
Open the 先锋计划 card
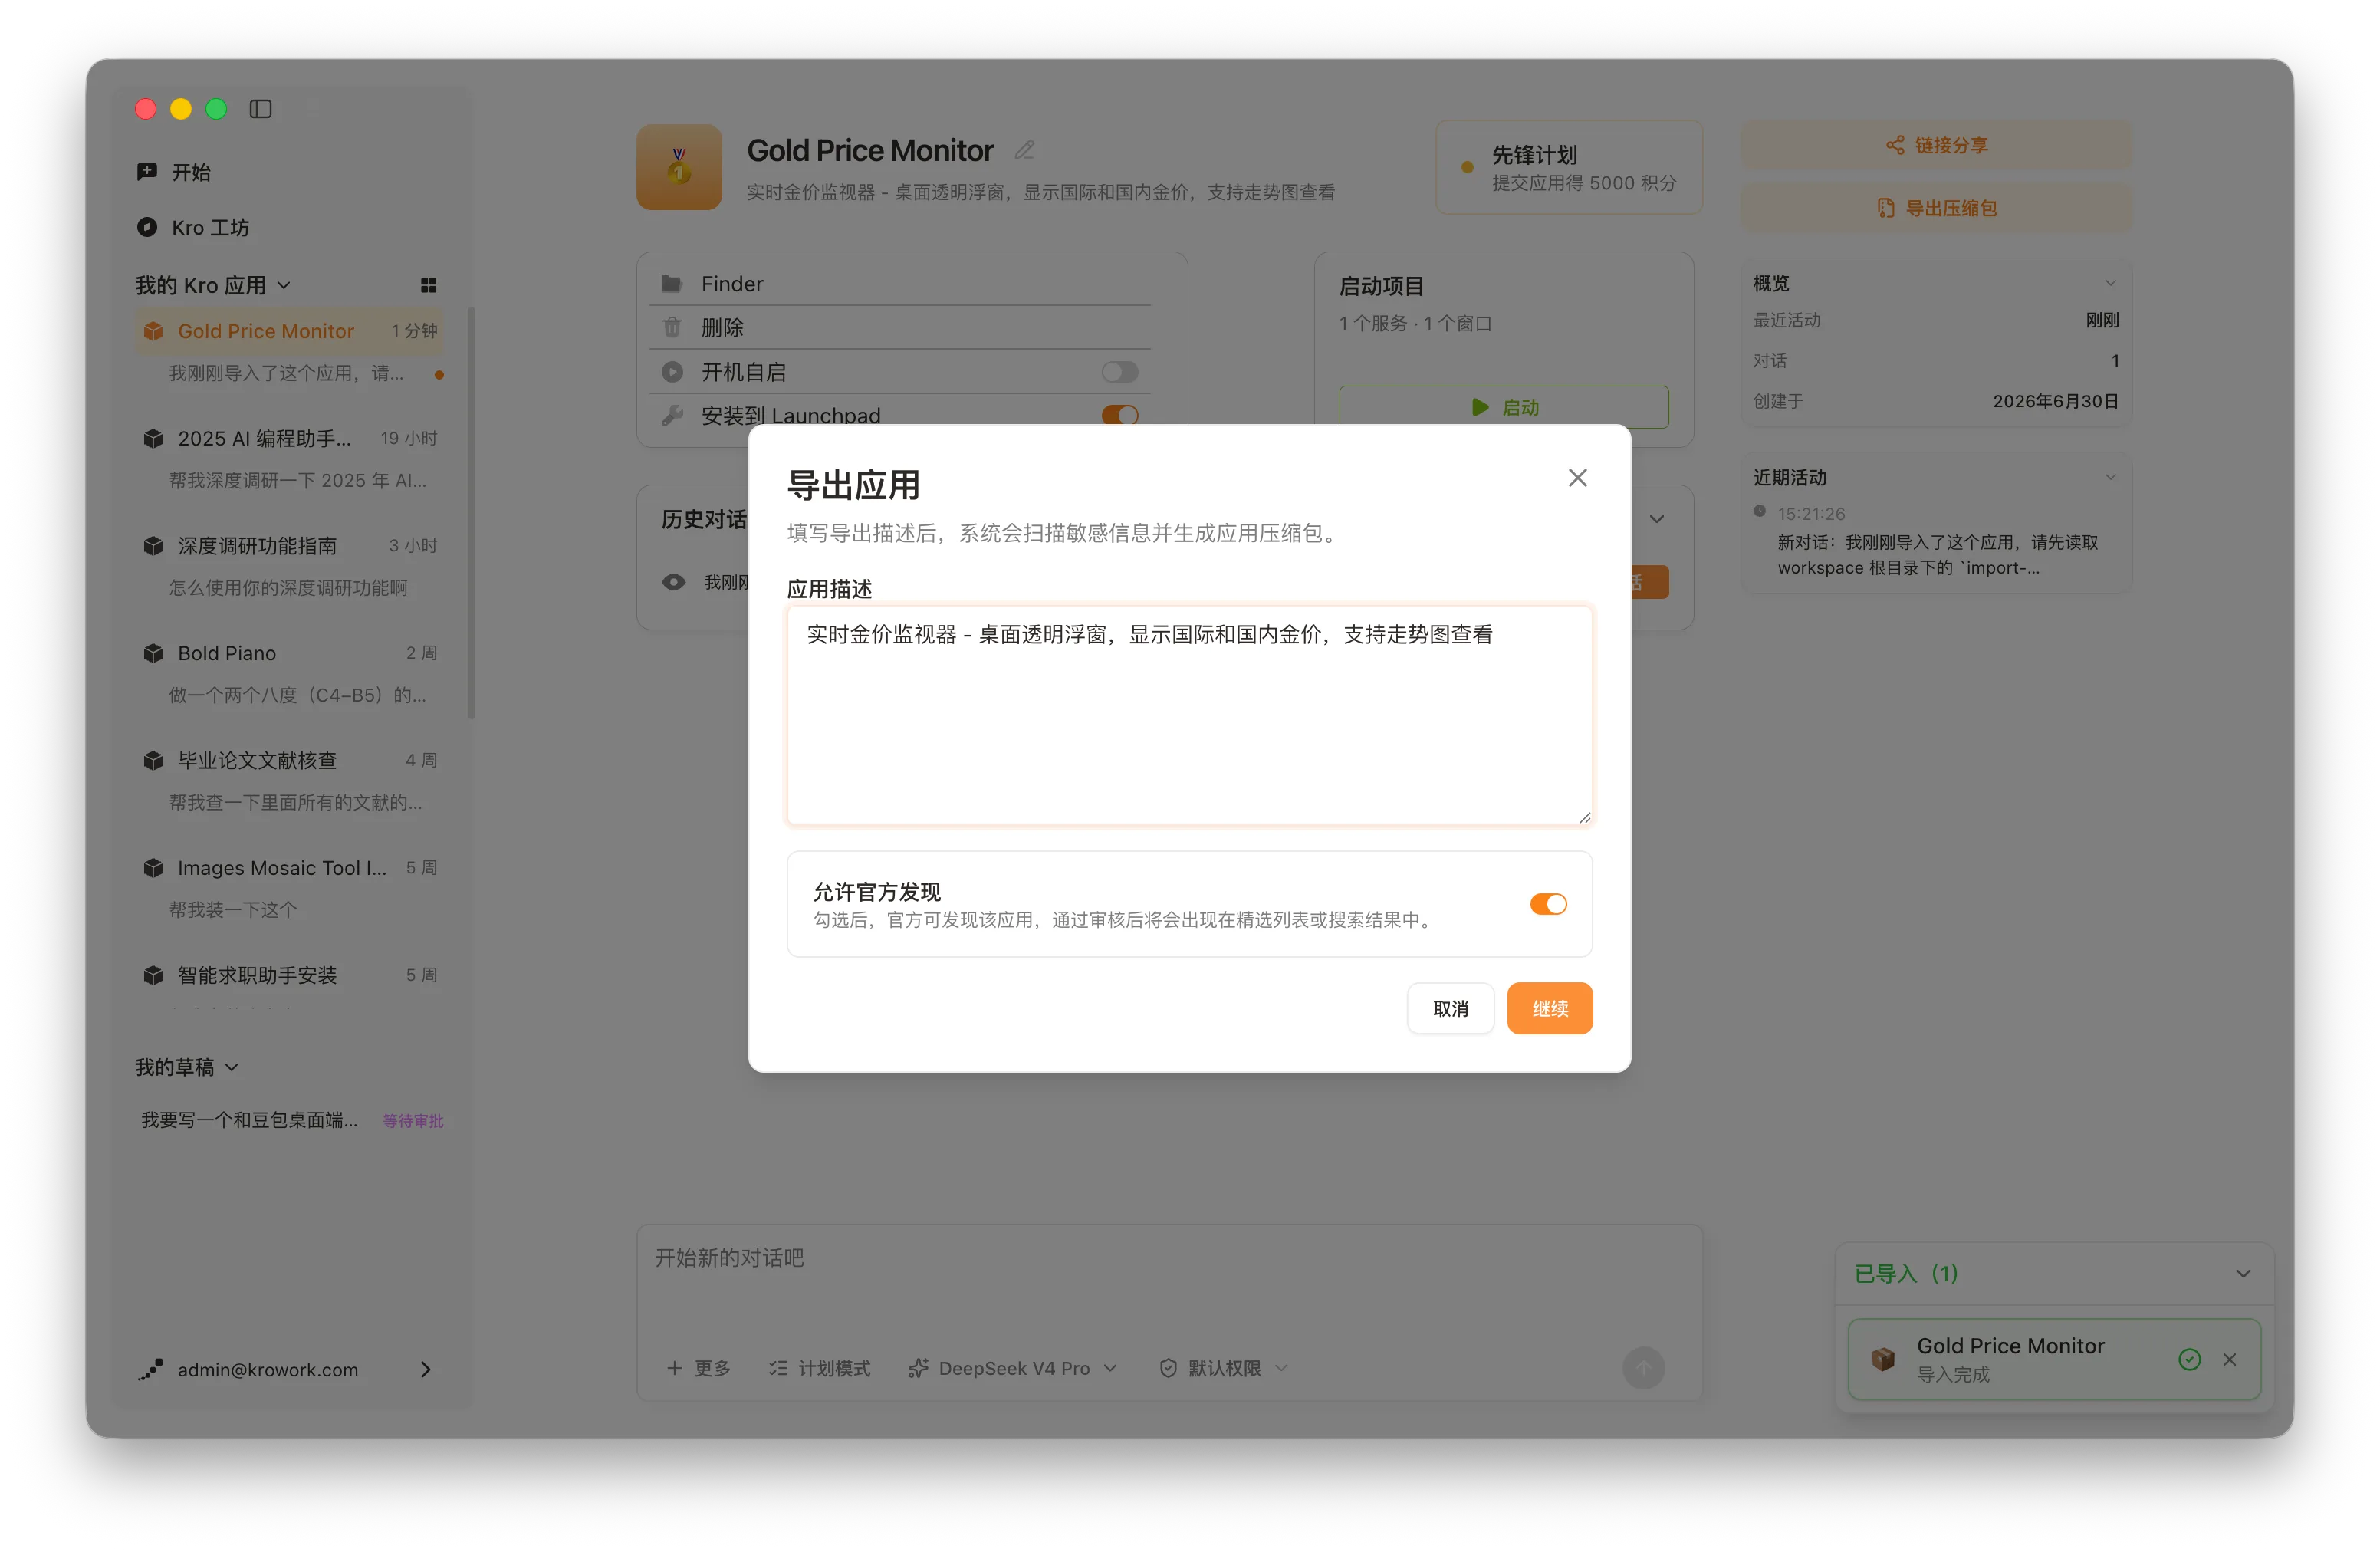[x=1569, y=167]
